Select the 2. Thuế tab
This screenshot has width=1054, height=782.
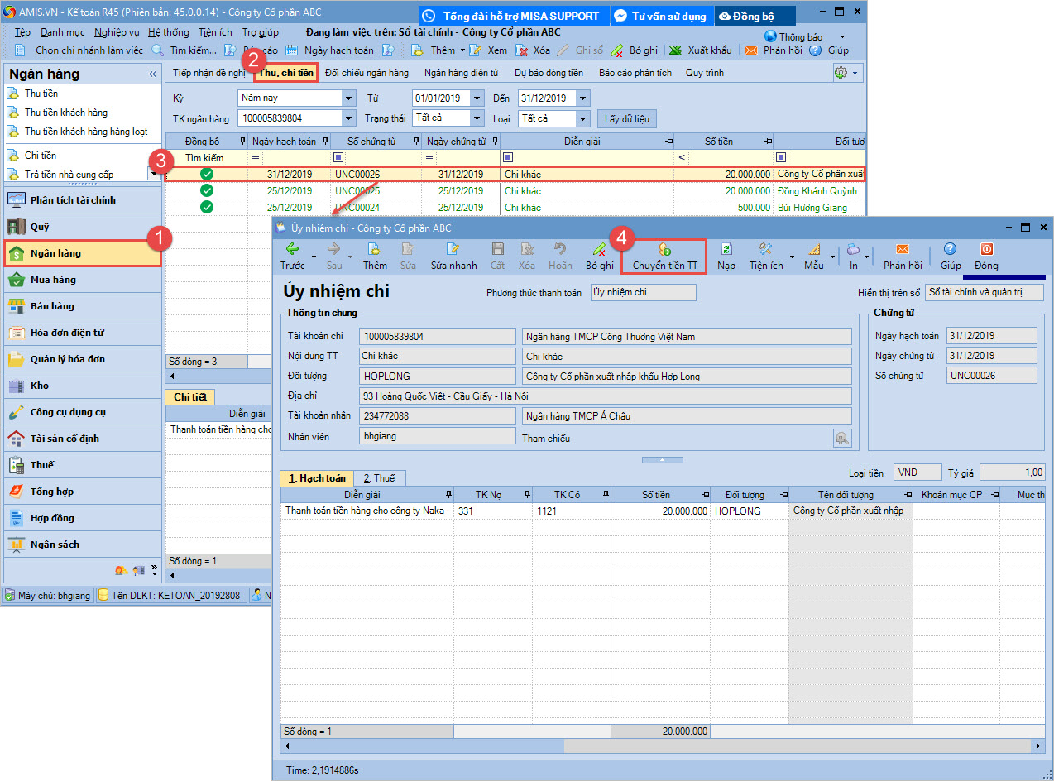pyautogui.click(x=379, y=478)
